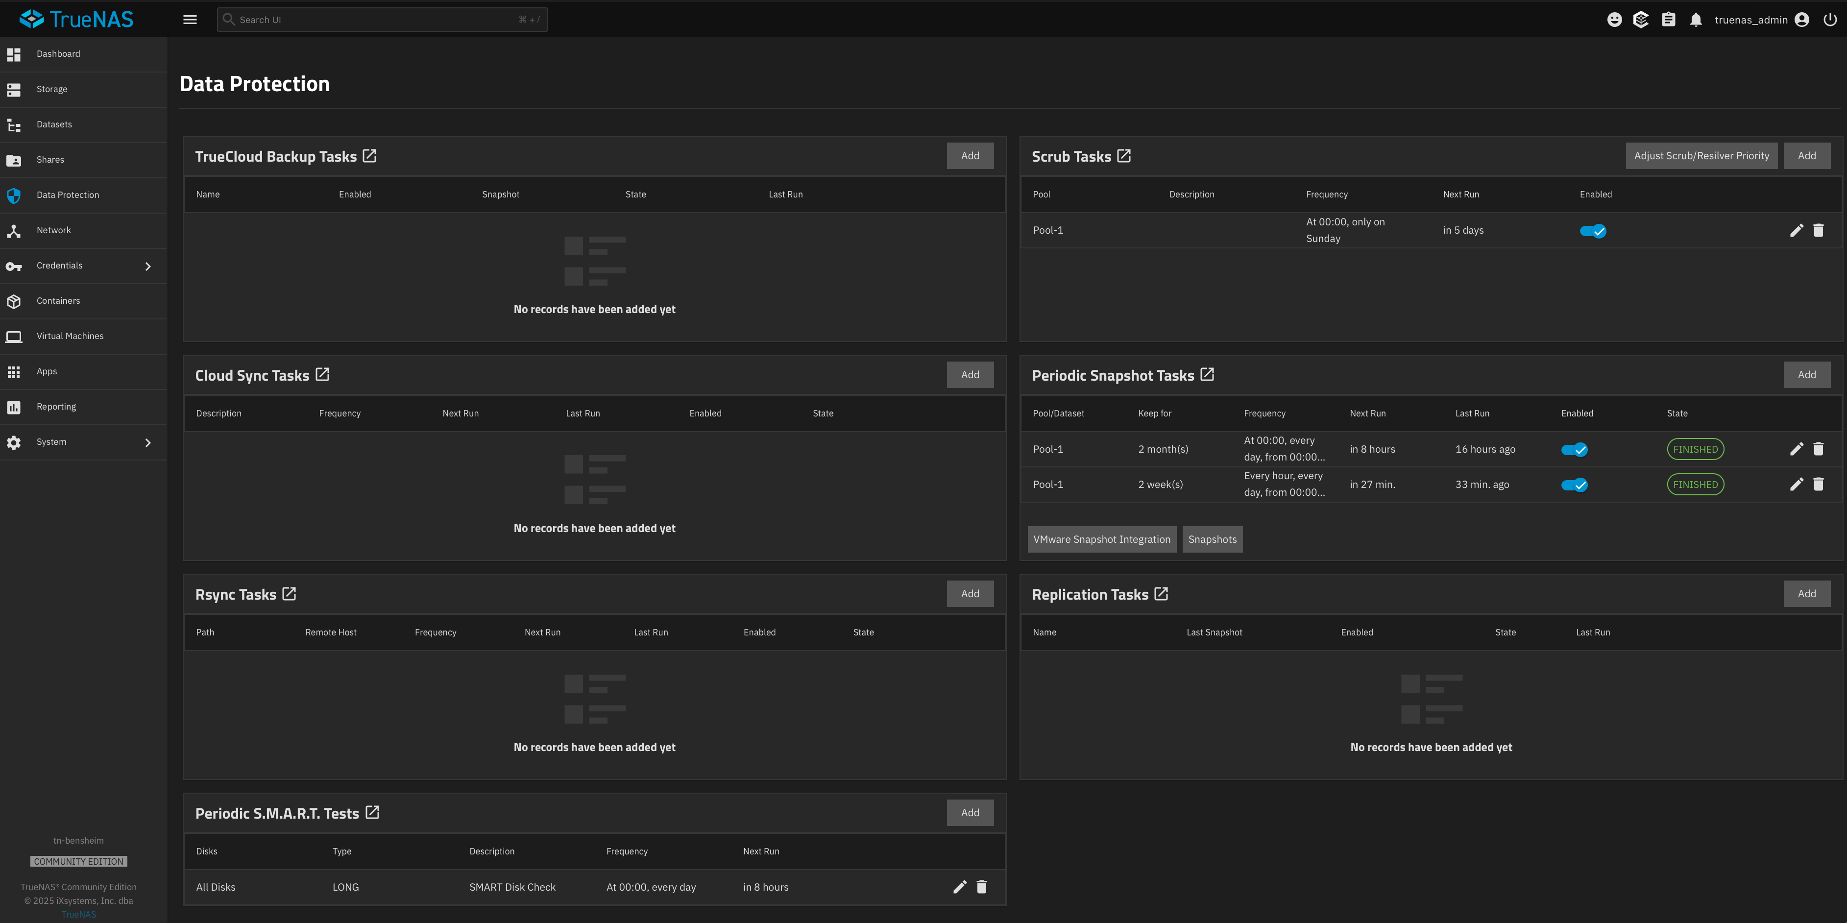Click the alerts bell icon

point(1695,20)
